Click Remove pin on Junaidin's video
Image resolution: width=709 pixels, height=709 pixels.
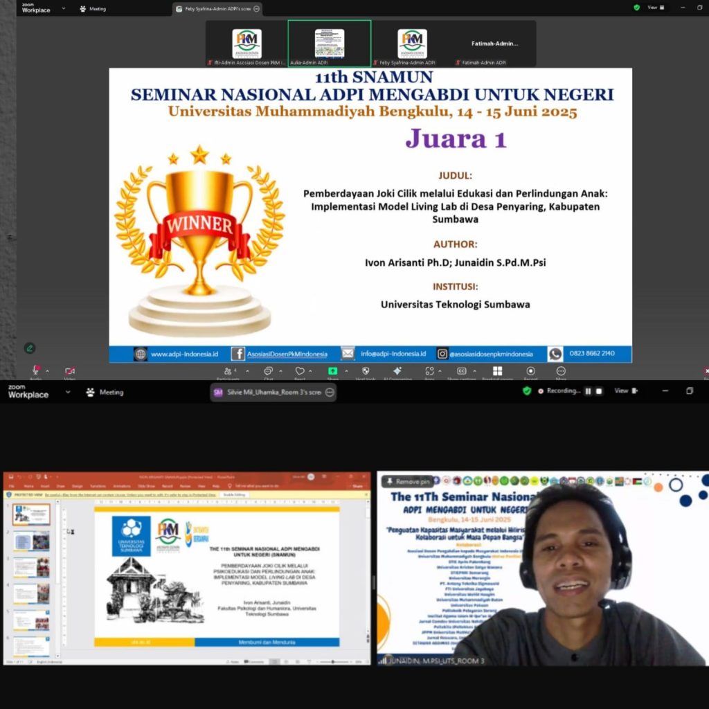click(x=408, y=482)
